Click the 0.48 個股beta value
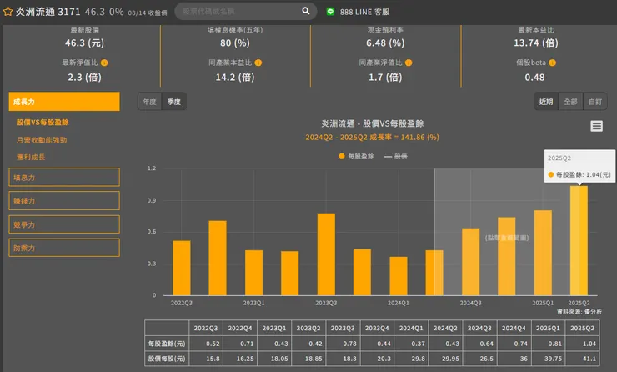Image resolution: width=617 pixels, height=372 pixels. (x=534, y=78)
